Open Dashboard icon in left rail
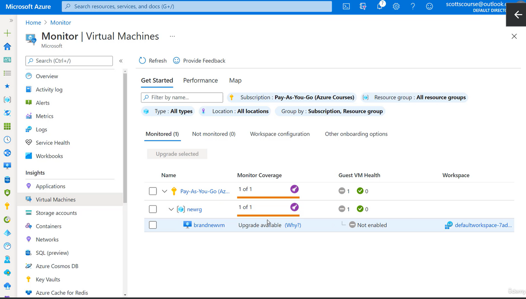The image size is (526, 299). coord(7,60)
